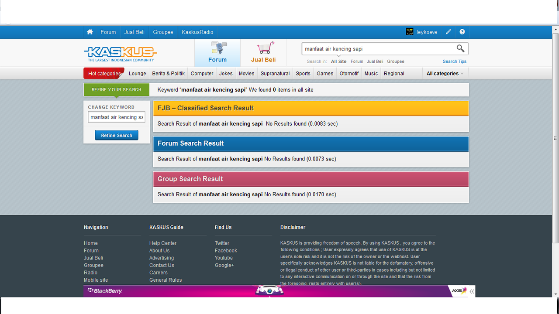Open KaskusRadio in top navigation

click(x=197, y=32)
